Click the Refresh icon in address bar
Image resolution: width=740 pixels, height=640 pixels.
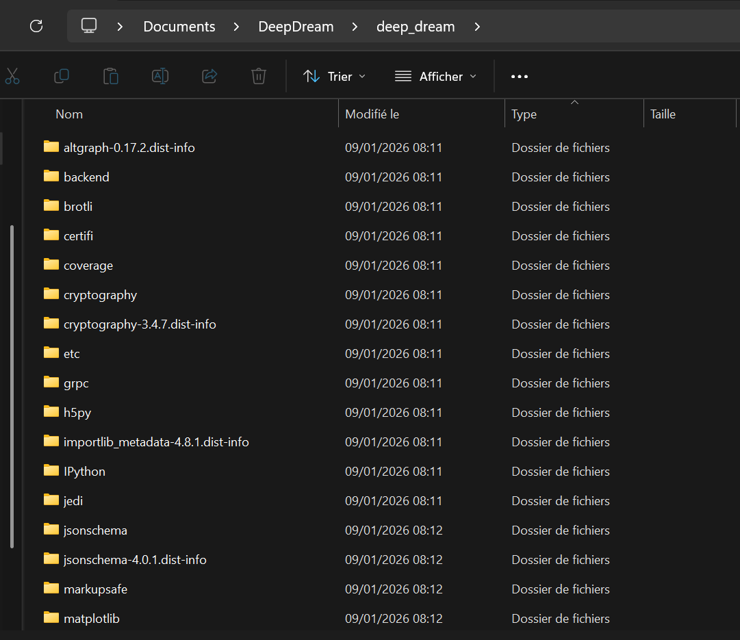[36, 26]
